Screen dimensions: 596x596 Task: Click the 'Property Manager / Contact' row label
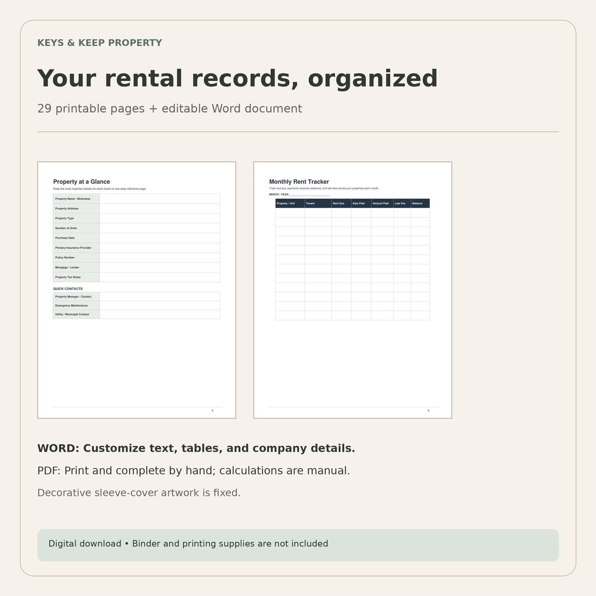pyautogui.click(x=76, y=297)
